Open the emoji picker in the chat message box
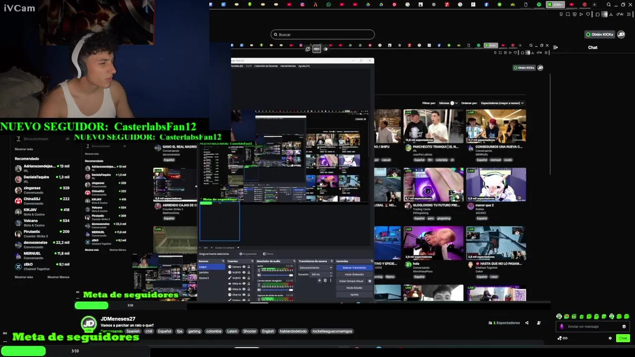 coord(624,326)
